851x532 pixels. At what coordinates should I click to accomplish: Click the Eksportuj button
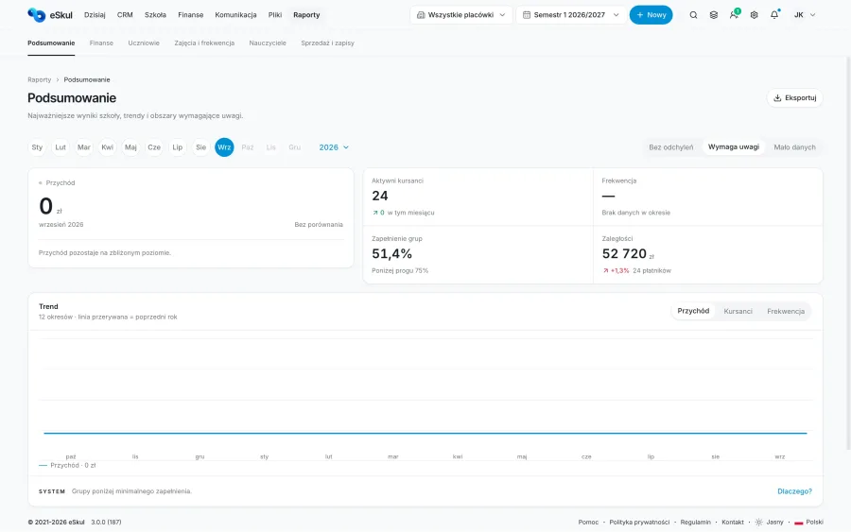pos(794,98)
